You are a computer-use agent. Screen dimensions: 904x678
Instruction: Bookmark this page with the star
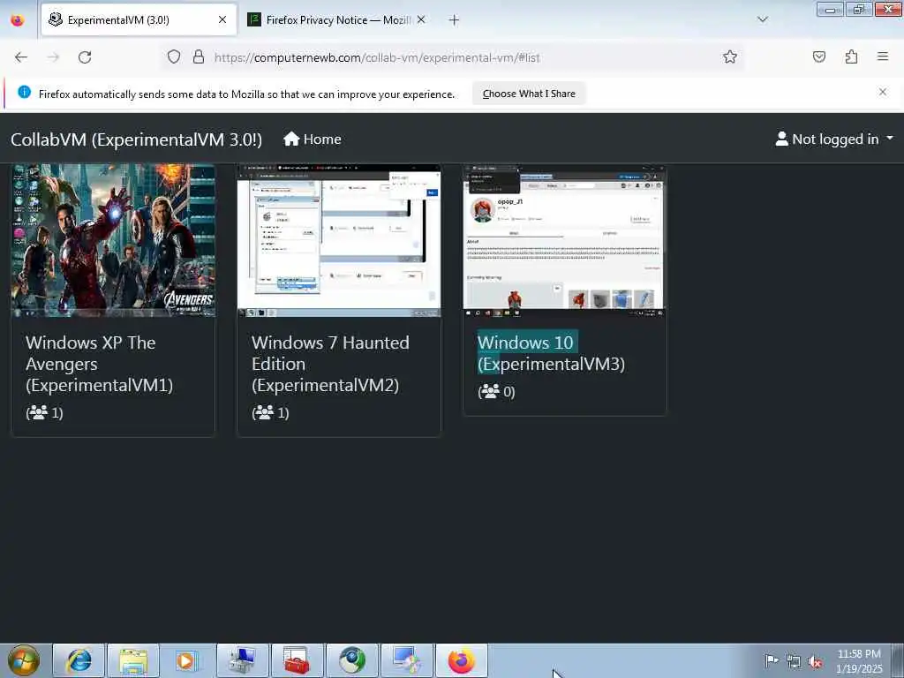[730, 56]
